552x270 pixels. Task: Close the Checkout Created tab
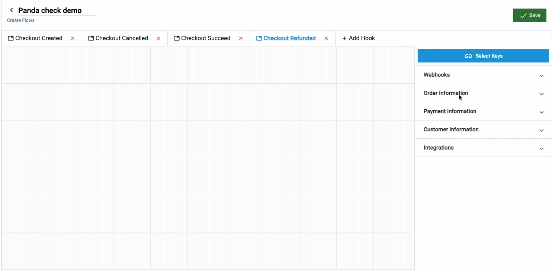coord(73,38)
